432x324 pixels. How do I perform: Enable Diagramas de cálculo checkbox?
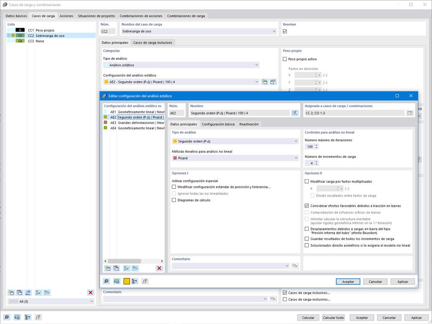tap(174, 200)
